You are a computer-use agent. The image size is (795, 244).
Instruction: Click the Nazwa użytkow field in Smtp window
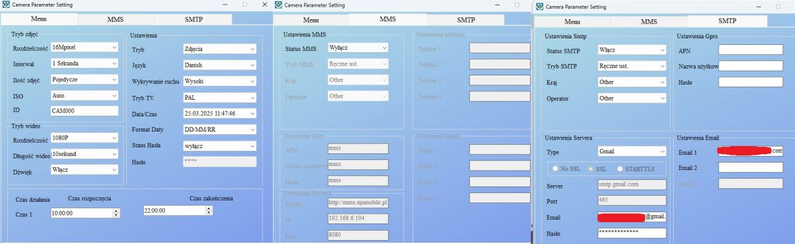click(750, 66)
